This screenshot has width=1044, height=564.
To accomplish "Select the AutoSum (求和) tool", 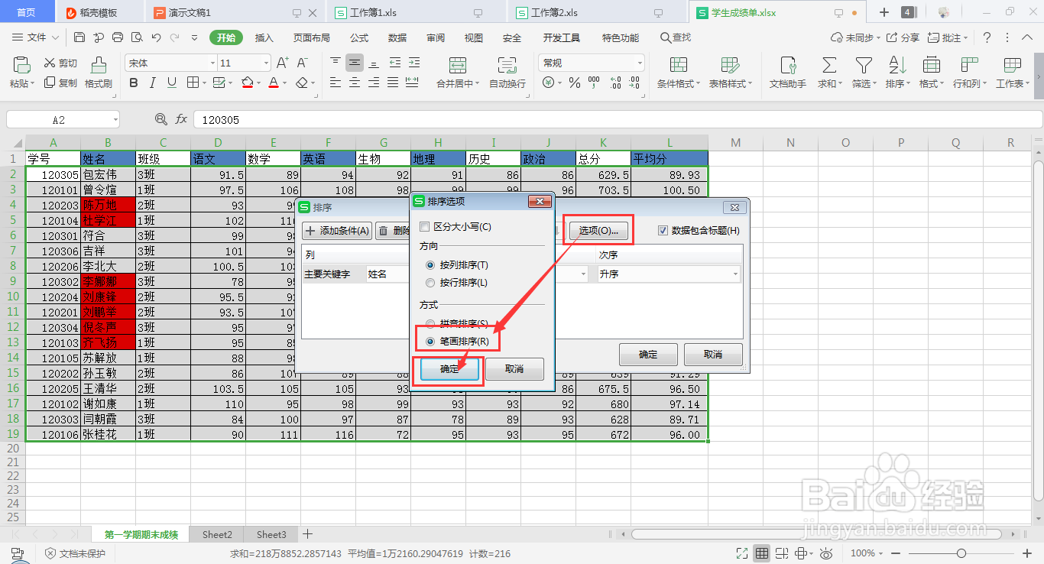I will (x=829, y=73).
